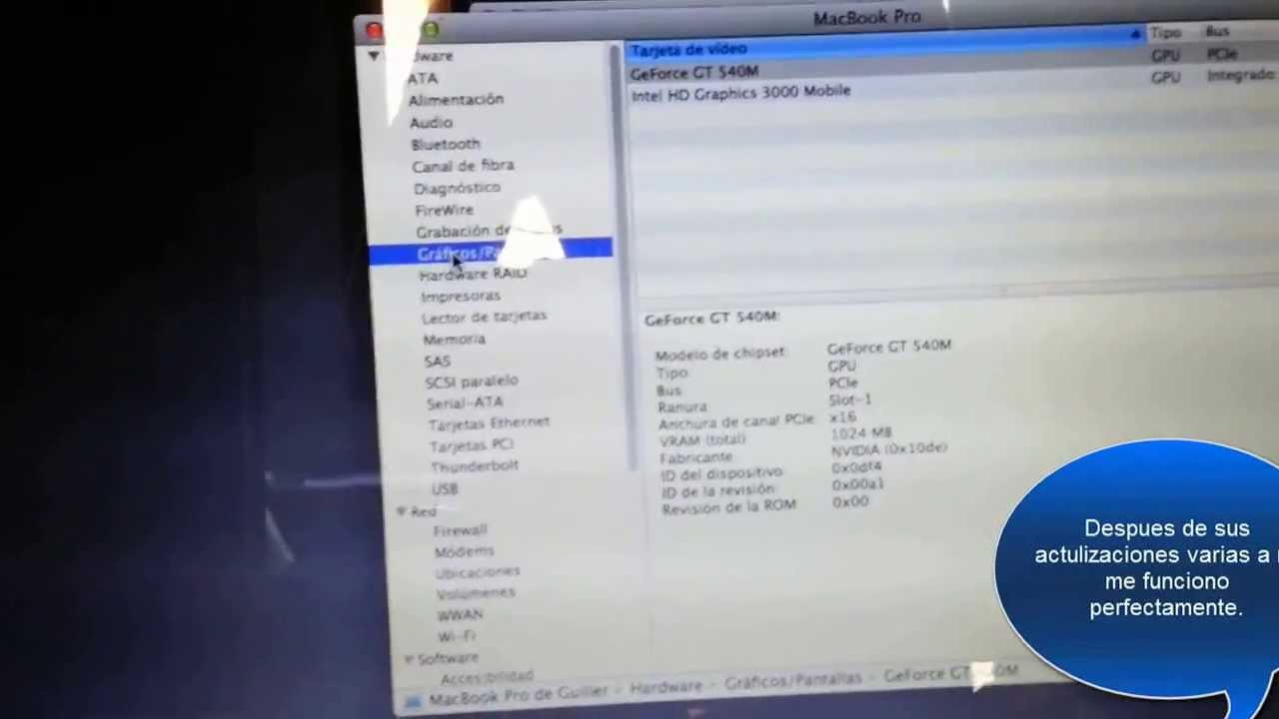
Task: Sort by the Tipo column header
Action: coord(1165,34)
